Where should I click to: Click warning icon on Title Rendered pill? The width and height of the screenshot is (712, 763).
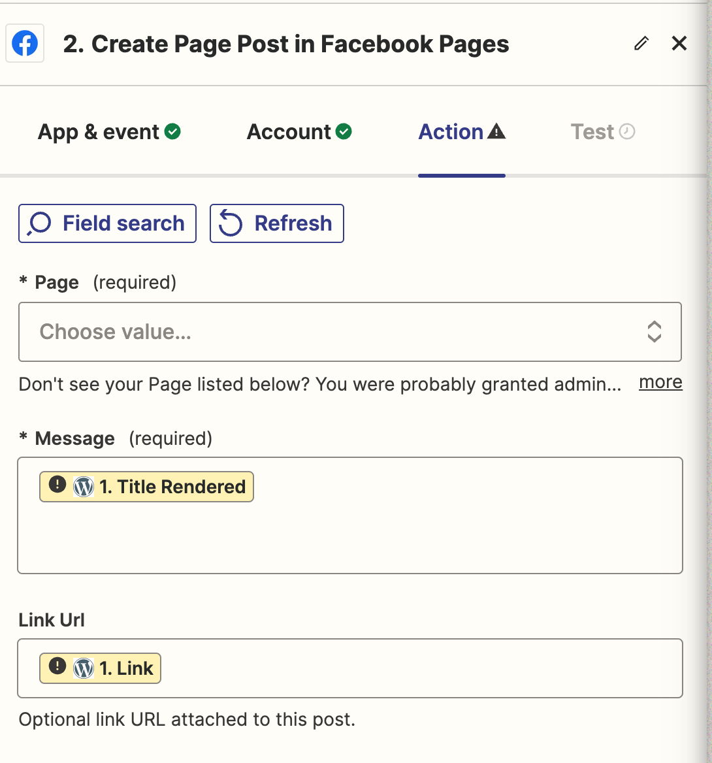pyautogui.click(x=57, y=485)
